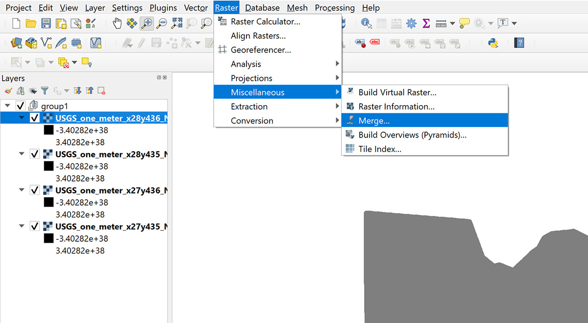Open the QGIS Help contents
Viewport: 588px width, 323px height.
click(x=519, y=43)
